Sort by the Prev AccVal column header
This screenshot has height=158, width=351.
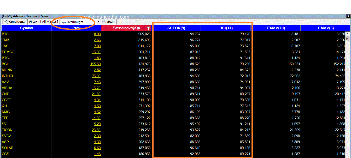[x=126, y=28]
